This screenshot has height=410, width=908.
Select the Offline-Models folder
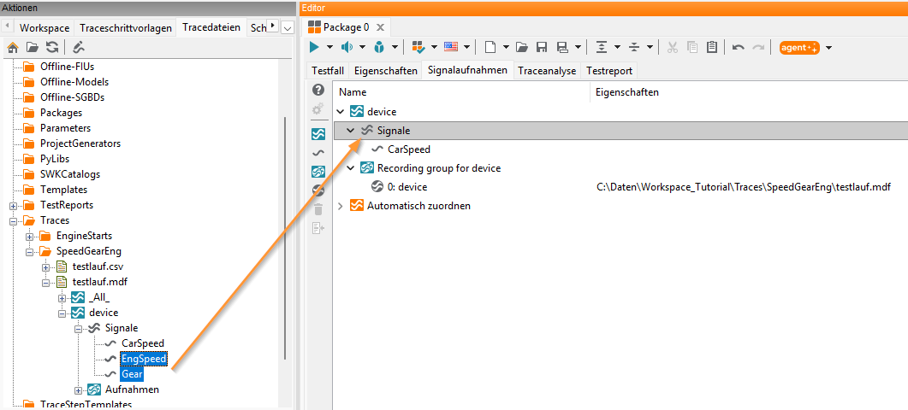74,82
